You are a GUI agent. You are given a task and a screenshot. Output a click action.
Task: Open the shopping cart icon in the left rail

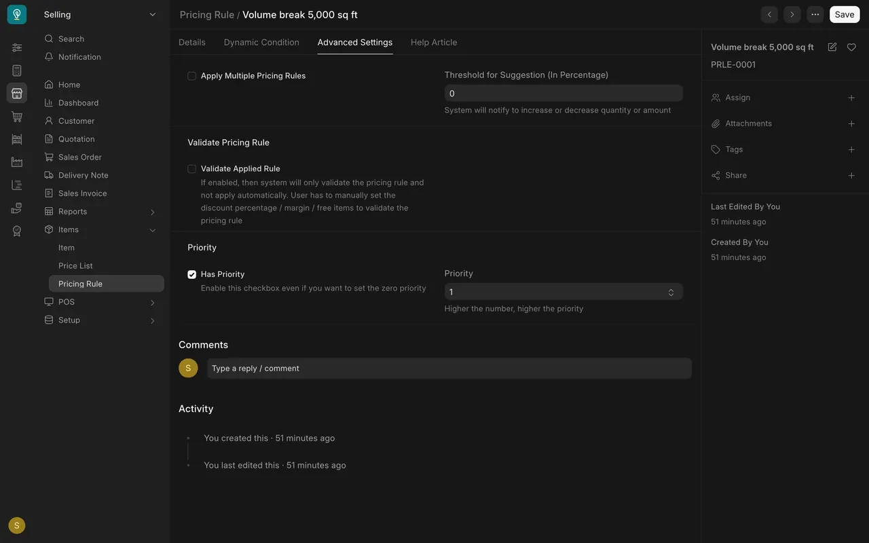[17, 117]
